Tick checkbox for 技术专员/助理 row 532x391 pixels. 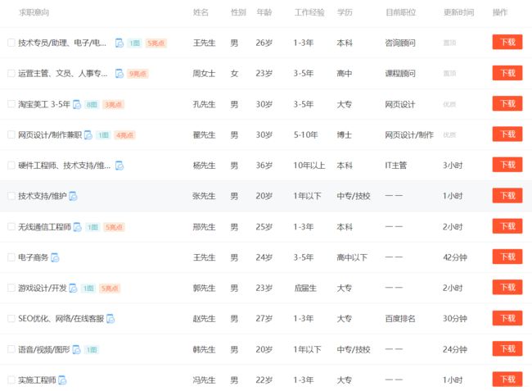11,43
